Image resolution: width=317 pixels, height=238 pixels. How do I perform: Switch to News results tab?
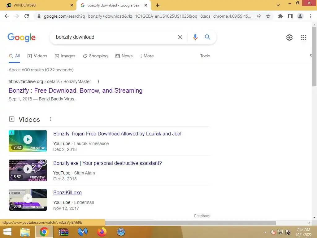click(x=124, y=56)
